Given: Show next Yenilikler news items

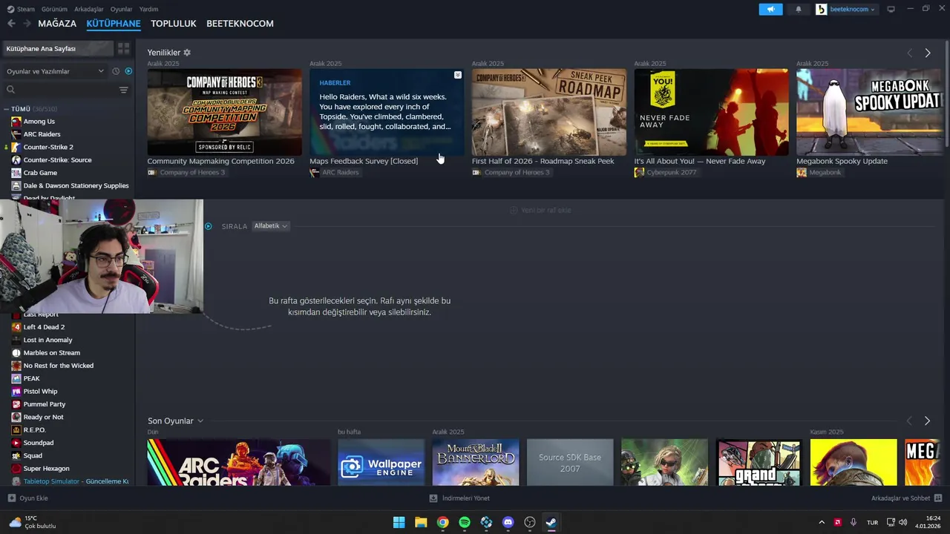Looking at the screenshot, I should [927, 53].
